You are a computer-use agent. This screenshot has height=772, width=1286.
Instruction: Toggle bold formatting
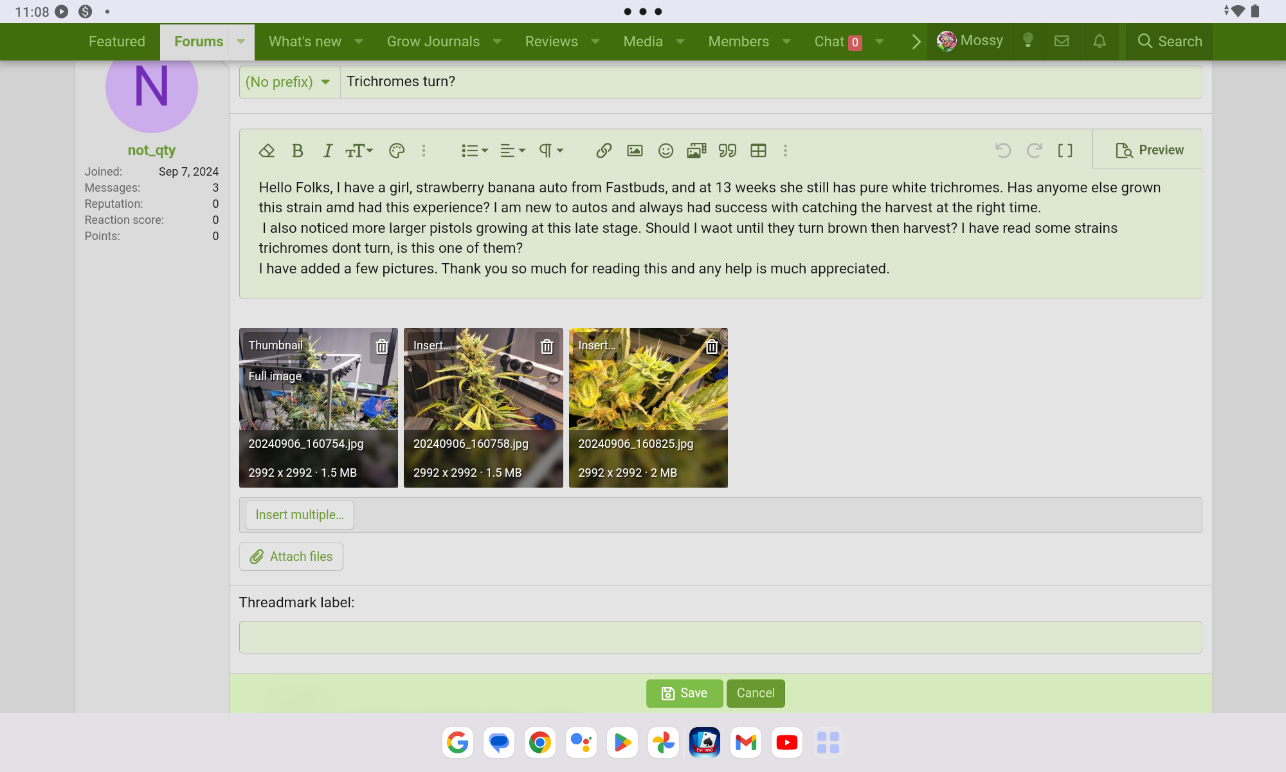coord(297,151)
